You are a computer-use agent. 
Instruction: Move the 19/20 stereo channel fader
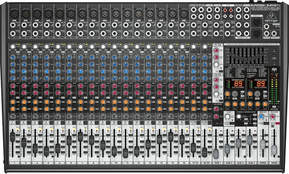(x=205, y=152)
